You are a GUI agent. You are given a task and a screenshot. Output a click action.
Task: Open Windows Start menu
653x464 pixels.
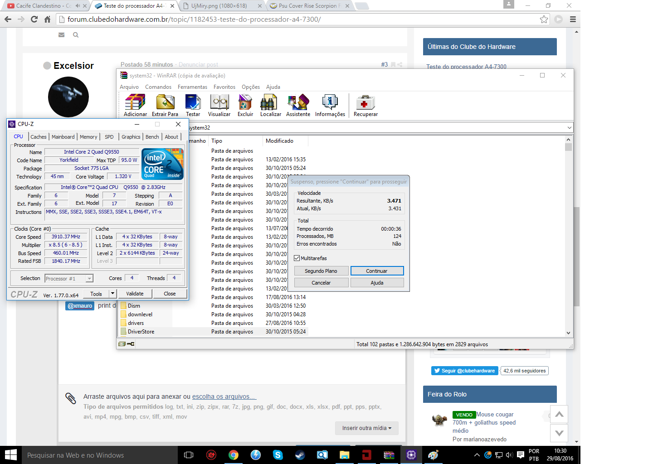pos(10,455)
